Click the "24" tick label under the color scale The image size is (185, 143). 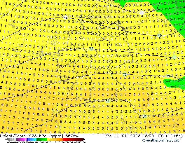(63, 142)
